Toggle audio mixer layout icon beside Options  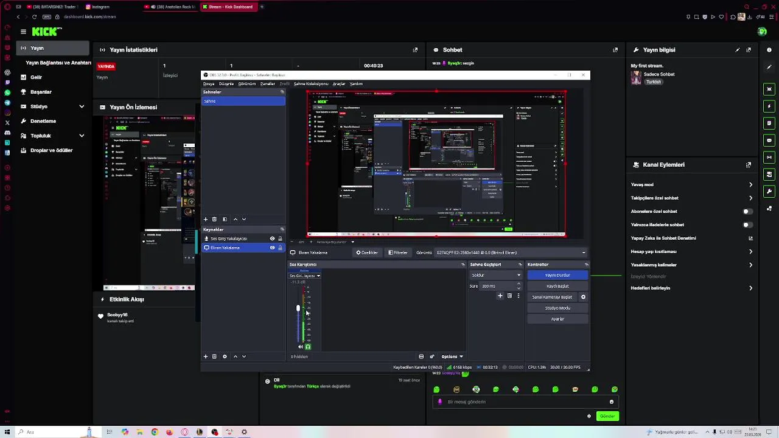coord(421,356)
